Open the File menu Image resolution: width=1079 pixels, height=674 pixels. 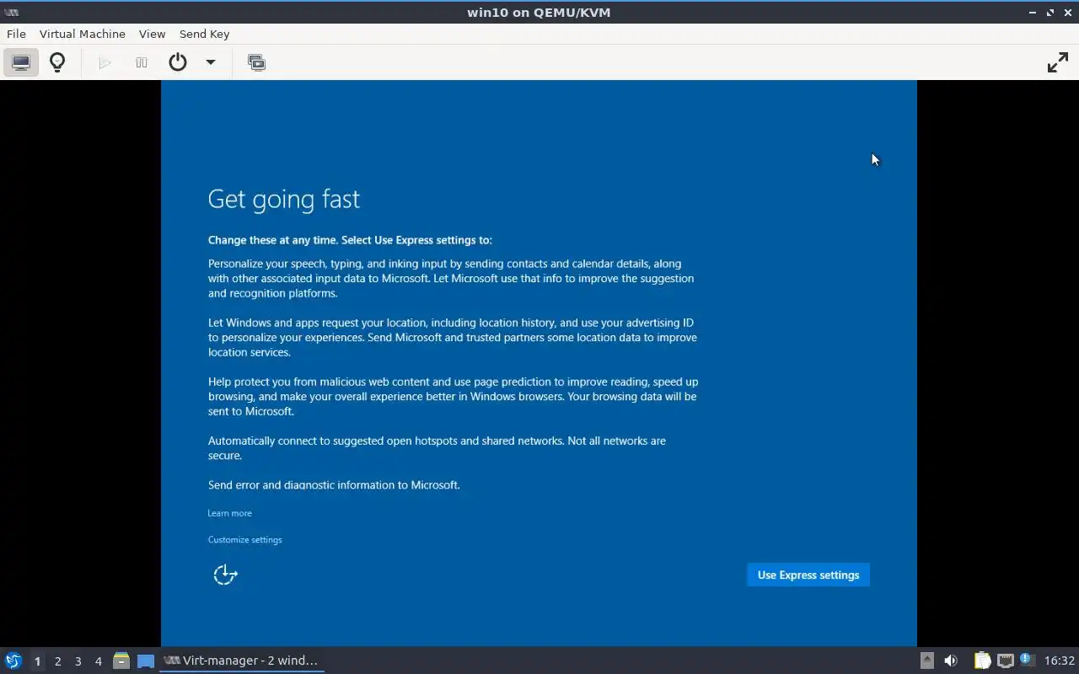point(16,34)
